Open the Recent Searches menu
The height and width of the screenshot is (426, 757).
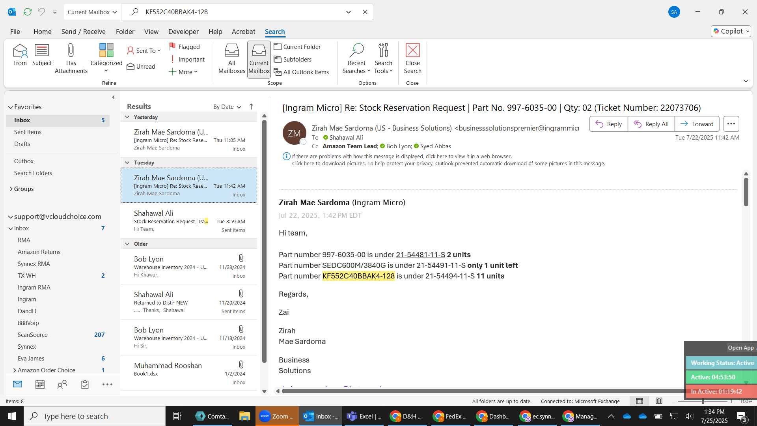coord(356,58)
